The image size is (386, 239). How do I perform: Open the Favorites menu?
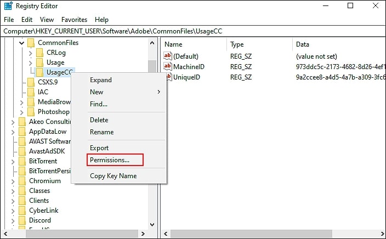[75, 19]
